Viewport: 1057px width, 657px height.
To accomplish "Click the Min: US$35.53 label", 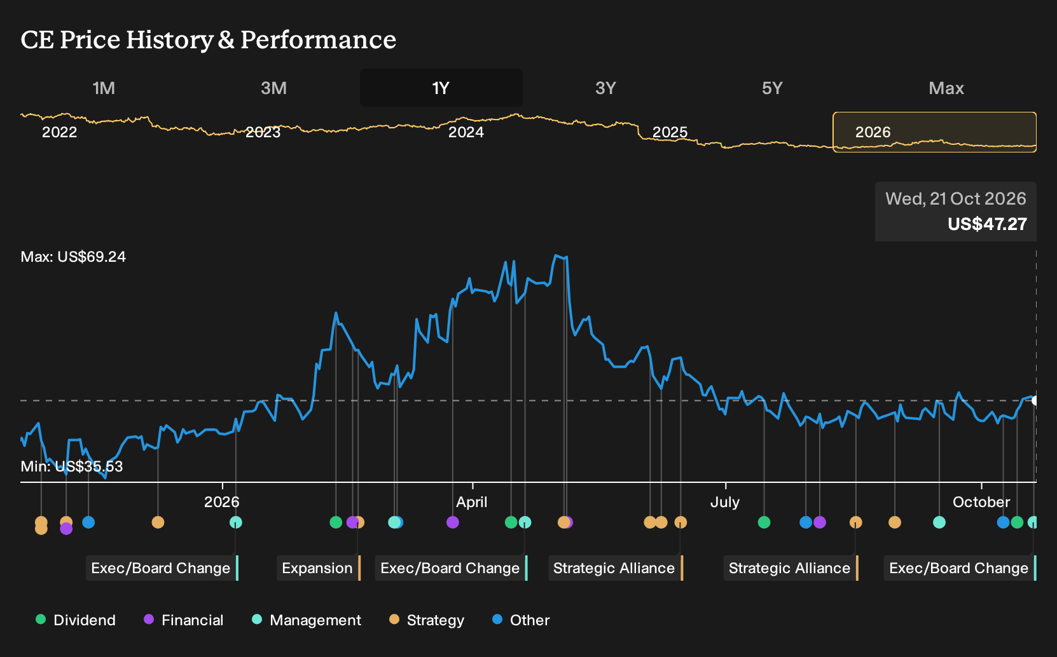I will click(x=72, y=466).
